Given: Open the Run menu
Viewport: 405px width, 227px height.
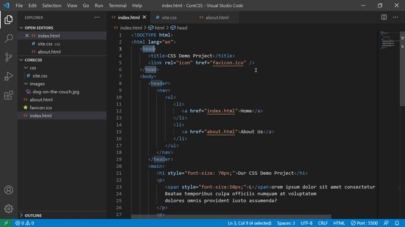Looking at the screenshot, I should click(x=99, y=6).
